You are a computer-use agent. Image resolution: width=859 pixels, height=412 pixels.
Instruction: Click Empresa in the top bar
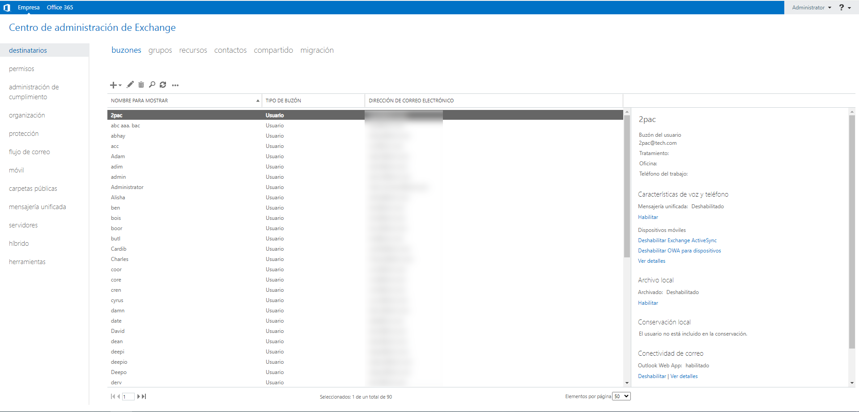tap(29, 8)
